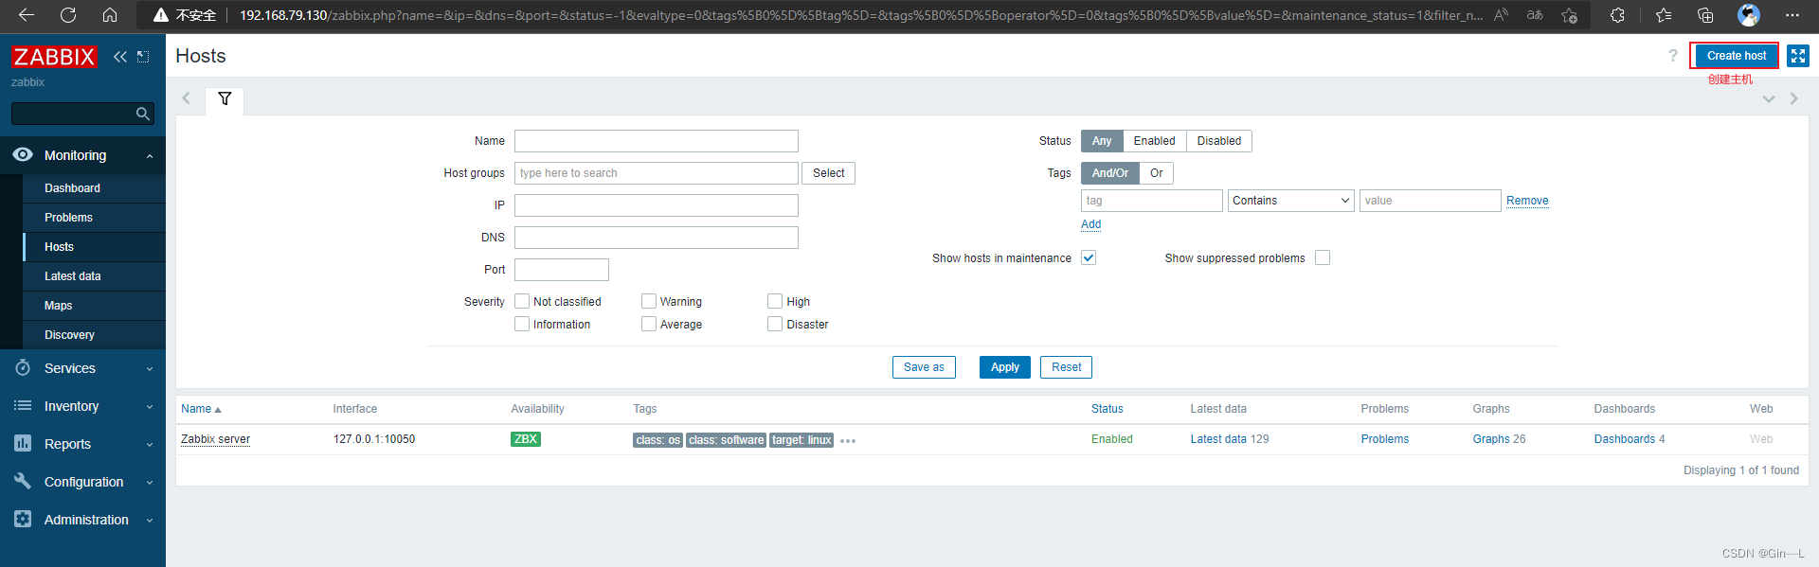Screen dimensions: 1819x567
Task: Click the Remove tag link
Action: click(x=1527, y=201)
